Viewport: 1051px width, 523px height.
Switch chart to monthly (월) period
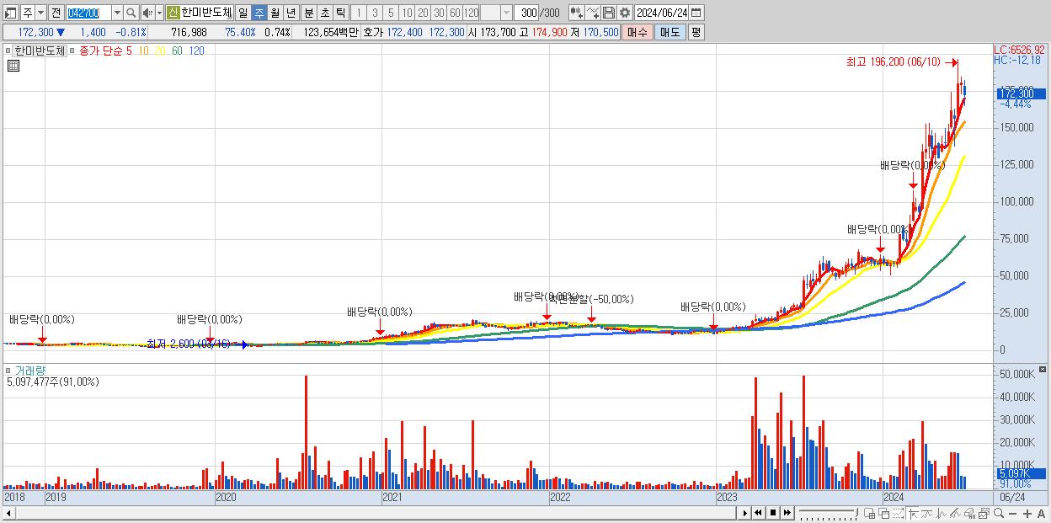[275, 13]
